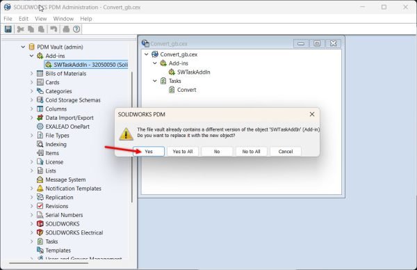Viewport: 417px width, 270px height.
Task: Expand the Cards node
Action: tap(32, 82)
